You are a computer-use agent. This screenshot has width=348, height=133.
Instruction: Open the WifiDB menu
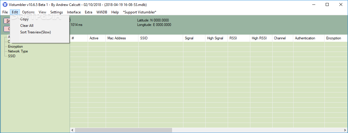coord(102,12)
